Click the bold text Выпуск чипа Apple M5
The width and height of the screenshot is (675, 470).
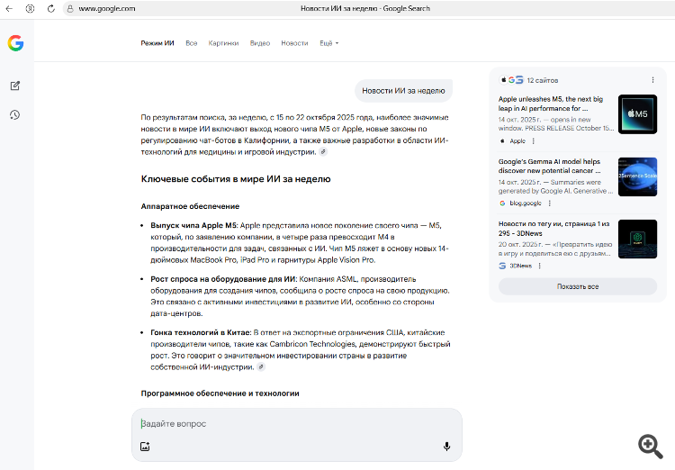tap(193, 225)
